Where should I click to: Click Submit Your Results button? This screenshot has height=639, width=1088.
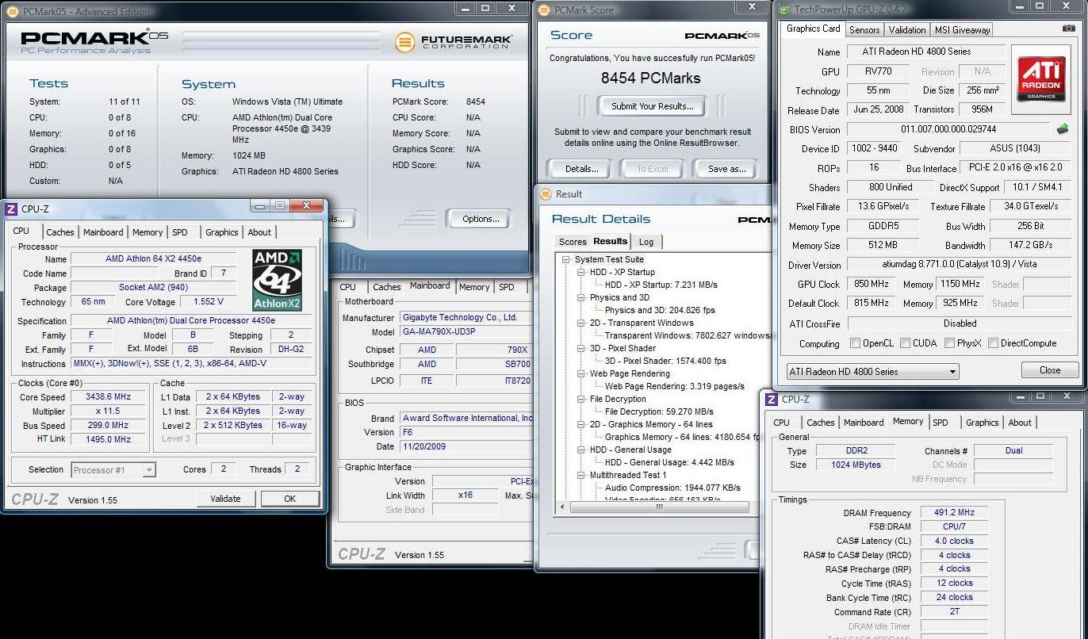[x=652, y=106]
